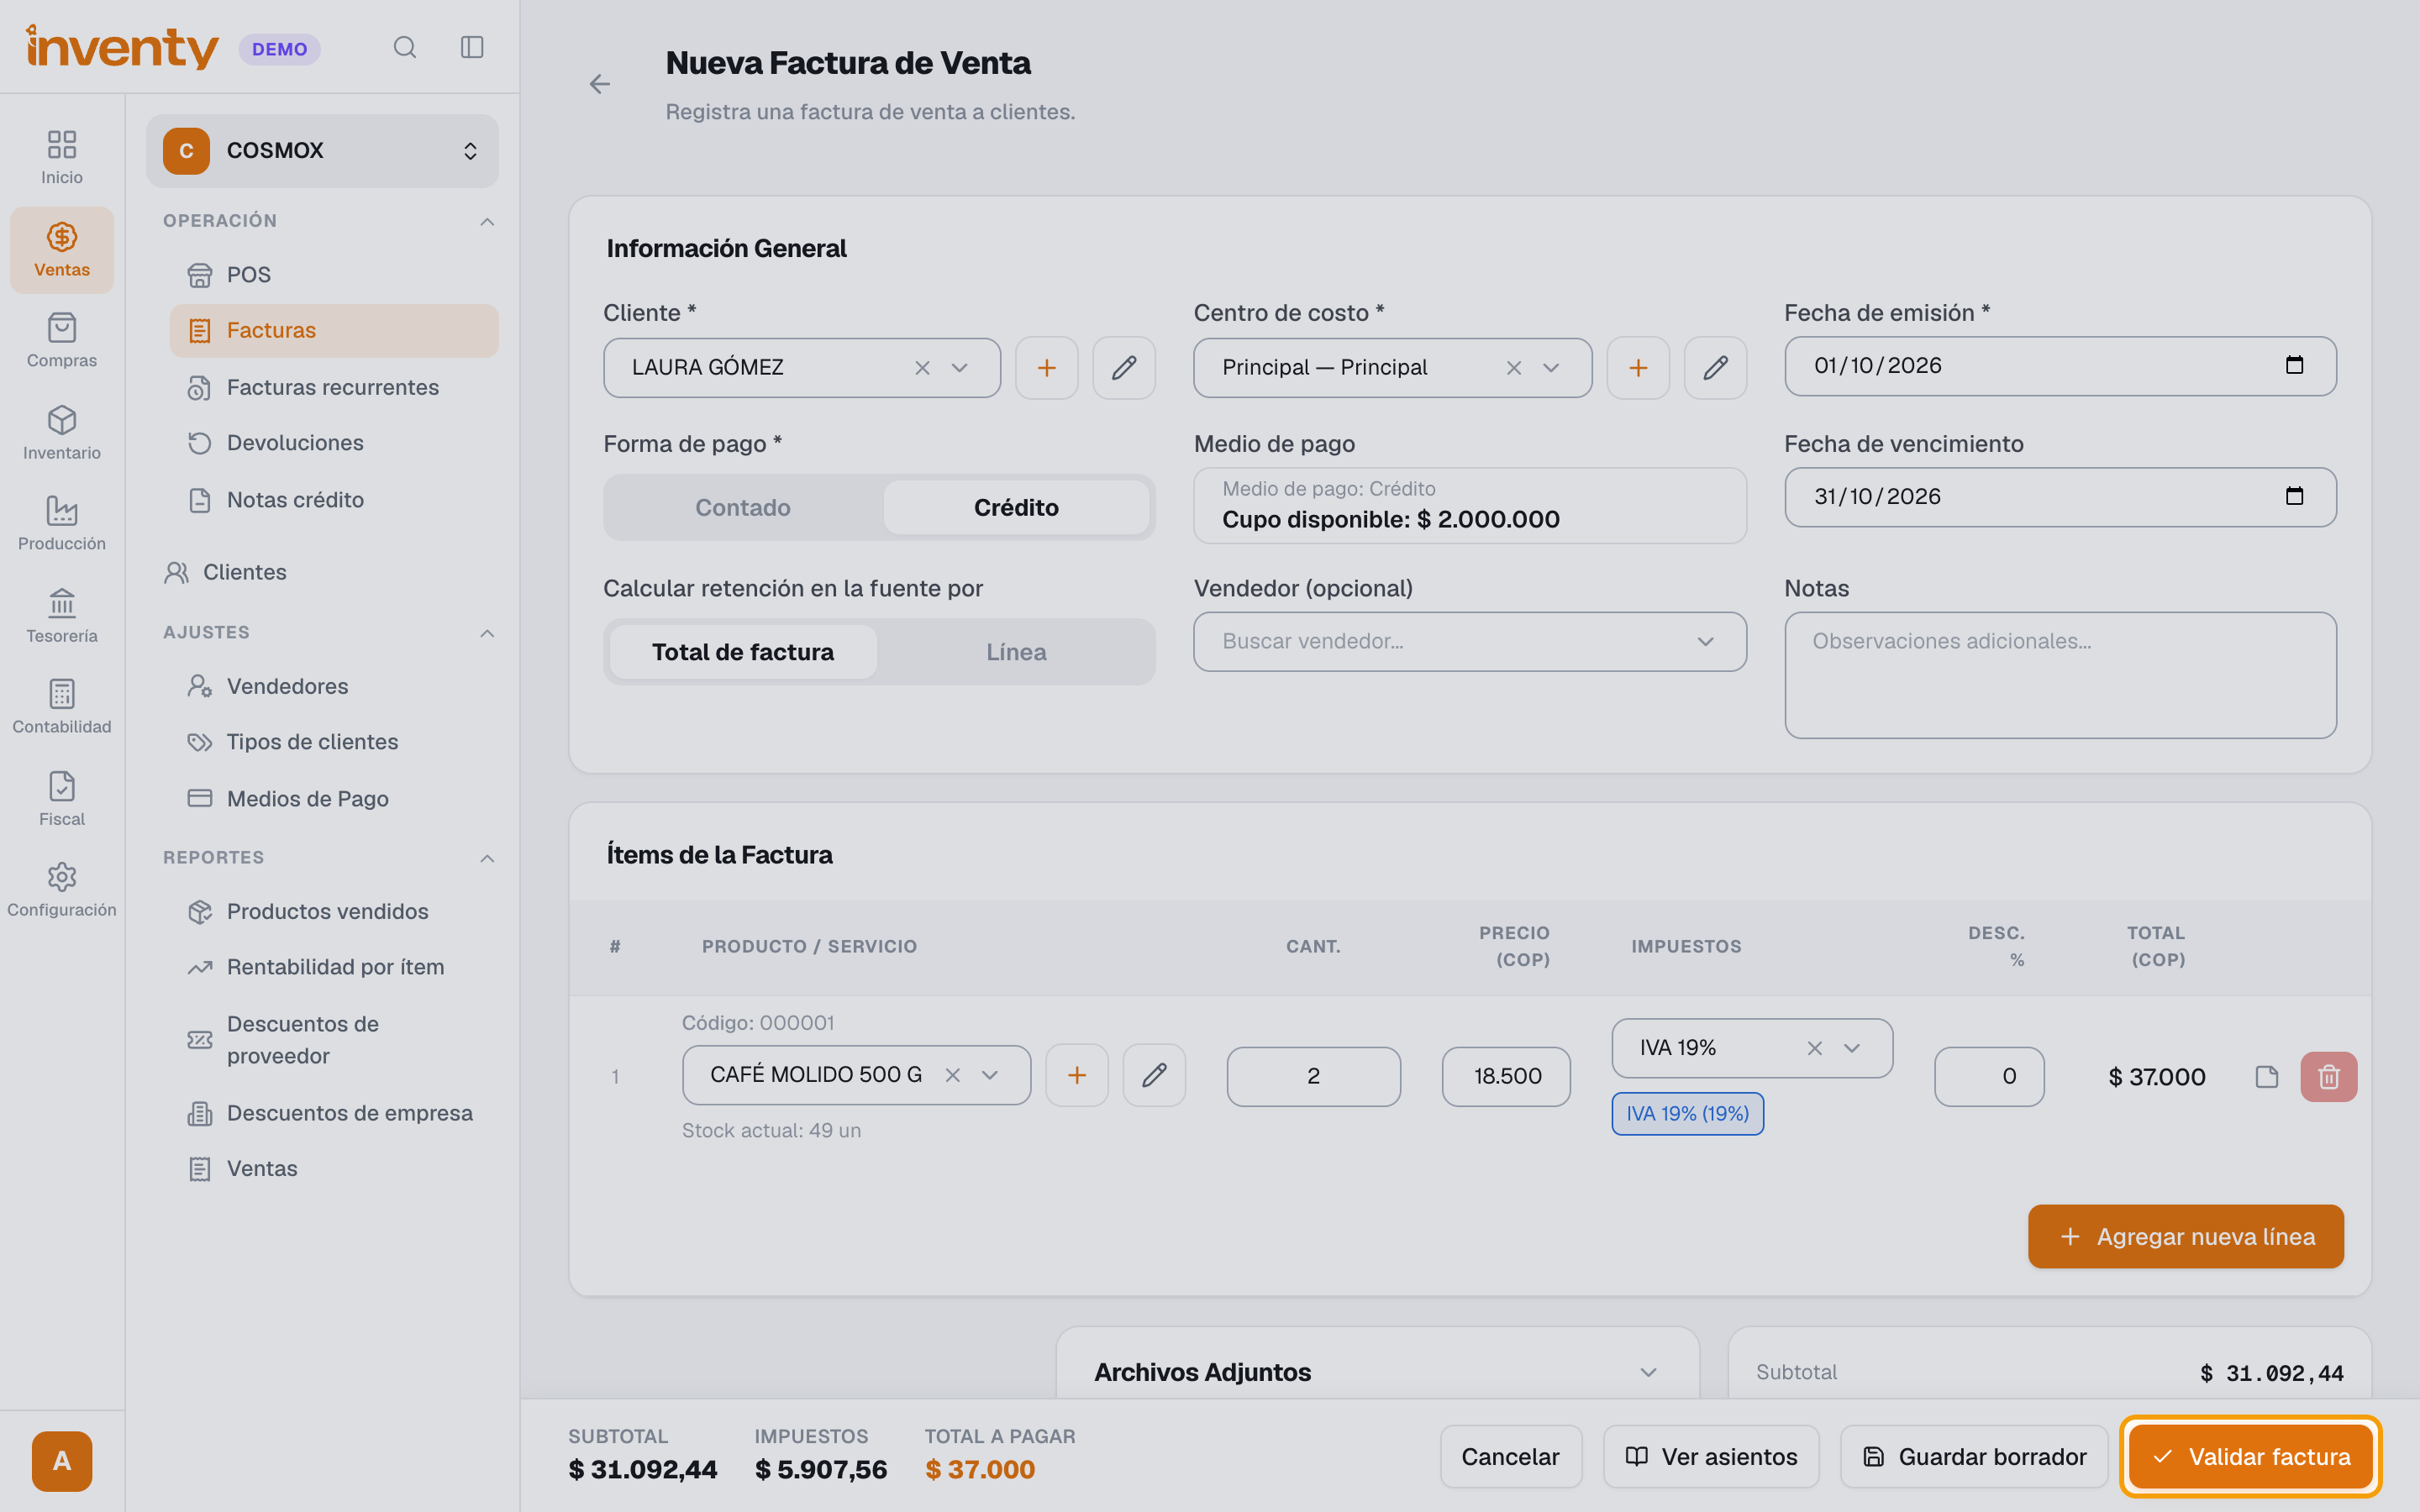The width and height of the screenshot is (2420, 1512).
Task: Open Tesorería module icon
Action: (62, 616)
